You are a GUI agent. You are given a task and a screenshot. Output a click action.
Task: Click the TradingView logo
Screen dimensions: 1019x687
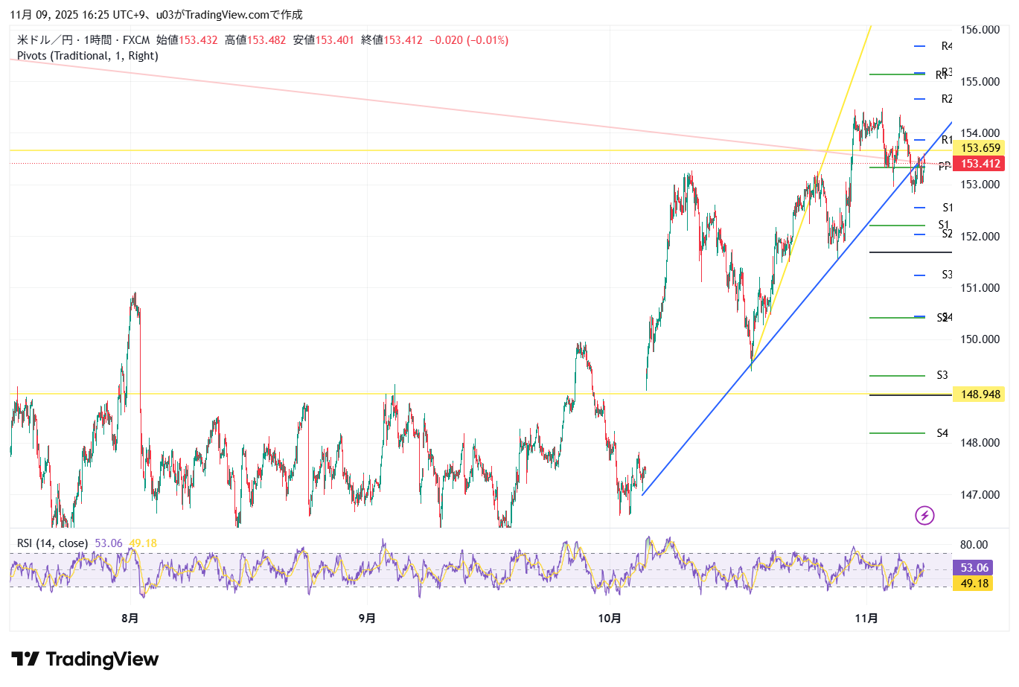click(x=85, y=659)
